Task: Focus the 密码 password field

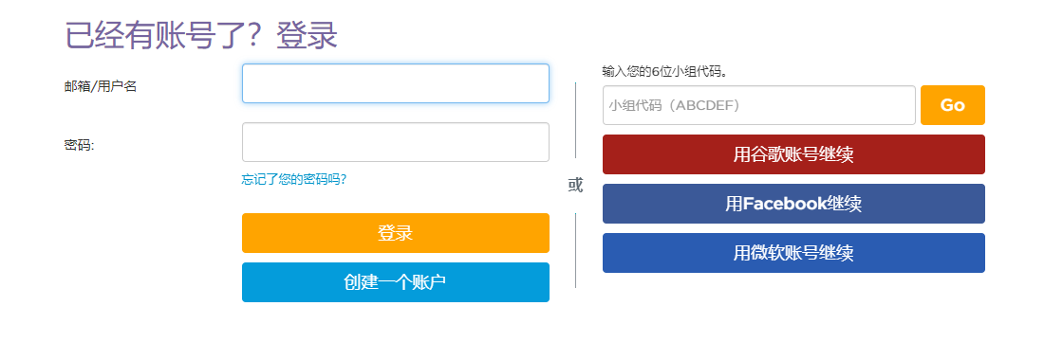Action: [395, 142]
